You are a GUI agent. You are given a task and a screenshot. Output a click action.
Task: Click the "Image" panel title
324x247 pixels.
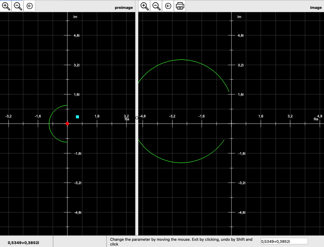coord(316,8)
